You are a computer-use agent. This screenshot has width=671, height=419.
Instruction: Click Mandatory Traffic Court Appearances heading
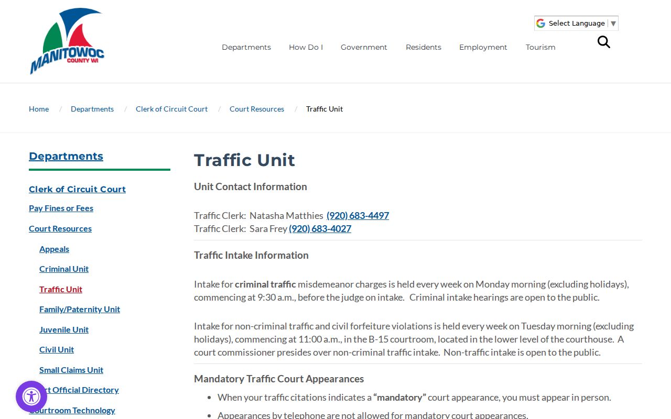coord(279,379)
